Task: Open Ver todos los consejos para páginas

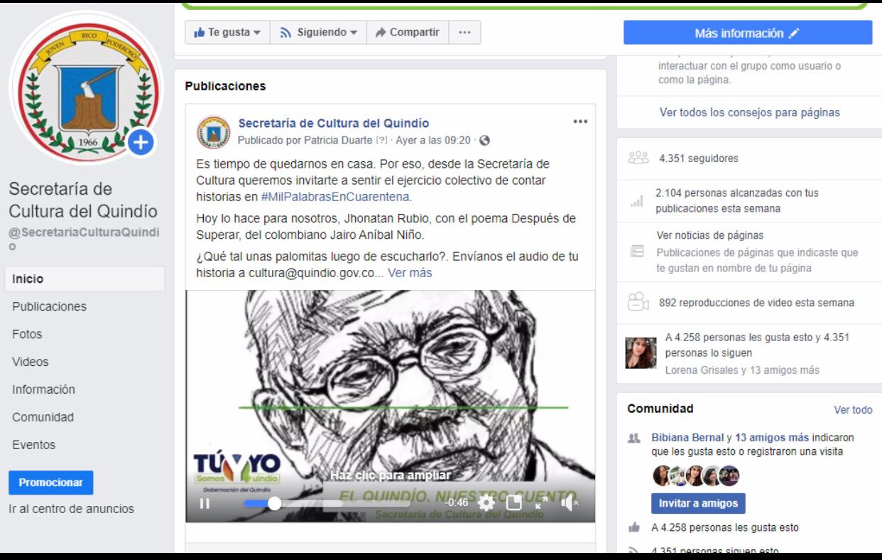Action: coord(749,112)
